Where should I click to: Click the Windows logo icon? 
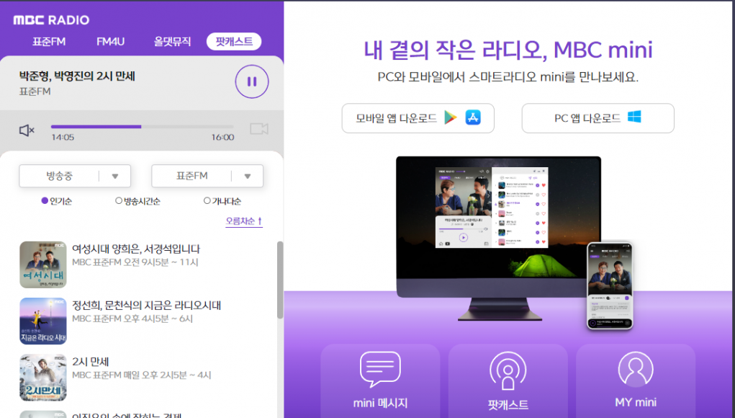[x=634, y=117]
